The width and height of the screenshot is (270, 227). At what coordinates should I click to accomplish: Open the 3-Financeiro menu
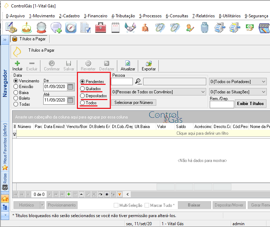click(96, 16)
